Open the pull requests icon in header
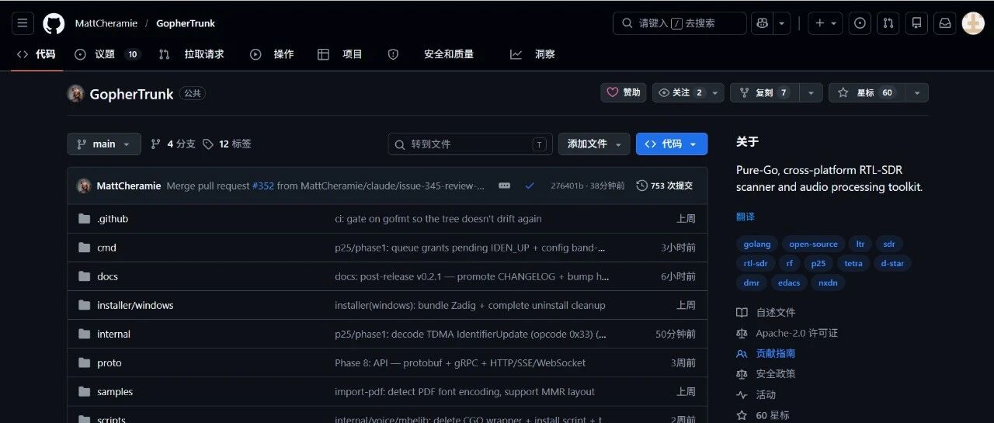This screenshot has height=423, width=994. click(888, 23)
